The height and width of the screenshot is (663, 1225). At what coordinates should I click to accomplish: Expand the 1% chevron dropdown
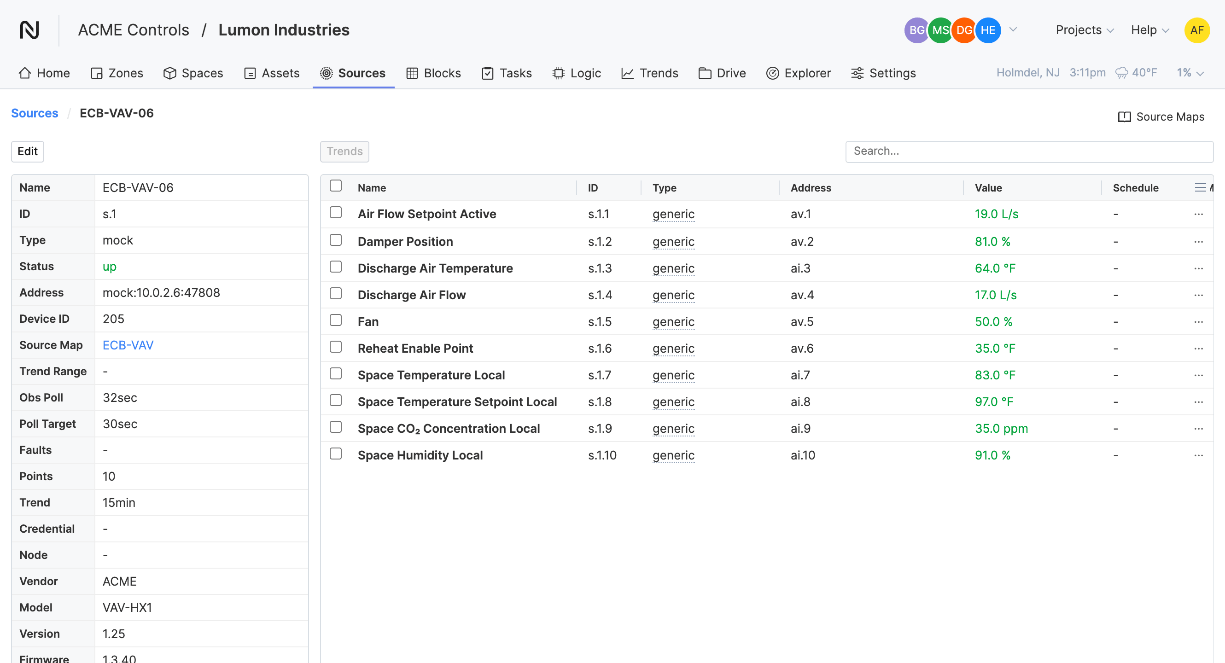(x=1200, y=73)
